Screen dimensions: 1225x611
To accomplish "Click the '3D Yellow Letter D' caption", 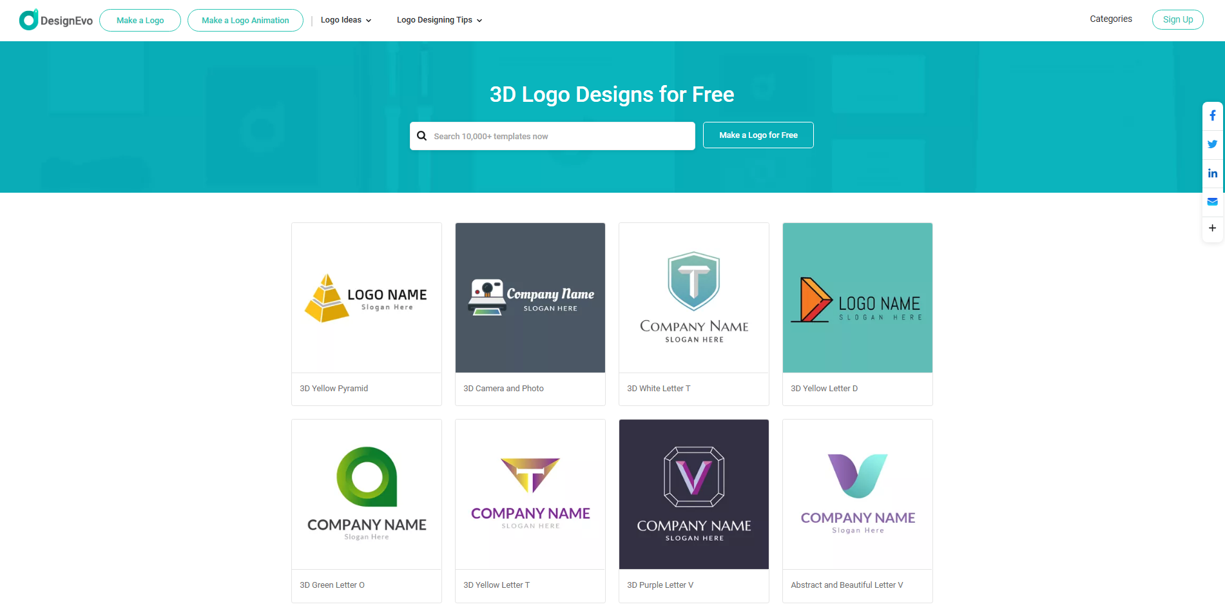I will tap(824, 389).
